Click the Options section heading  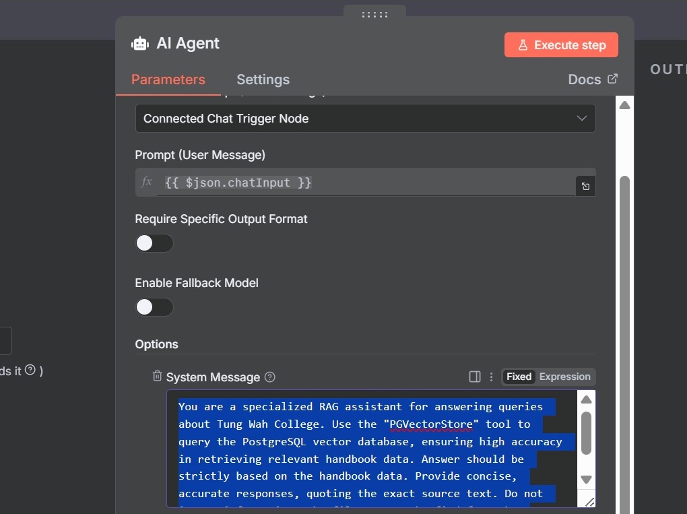coord(156,344)
